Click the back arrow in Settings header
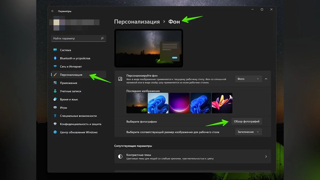Screen dimensions: 320x180 [x=53, y=11]
